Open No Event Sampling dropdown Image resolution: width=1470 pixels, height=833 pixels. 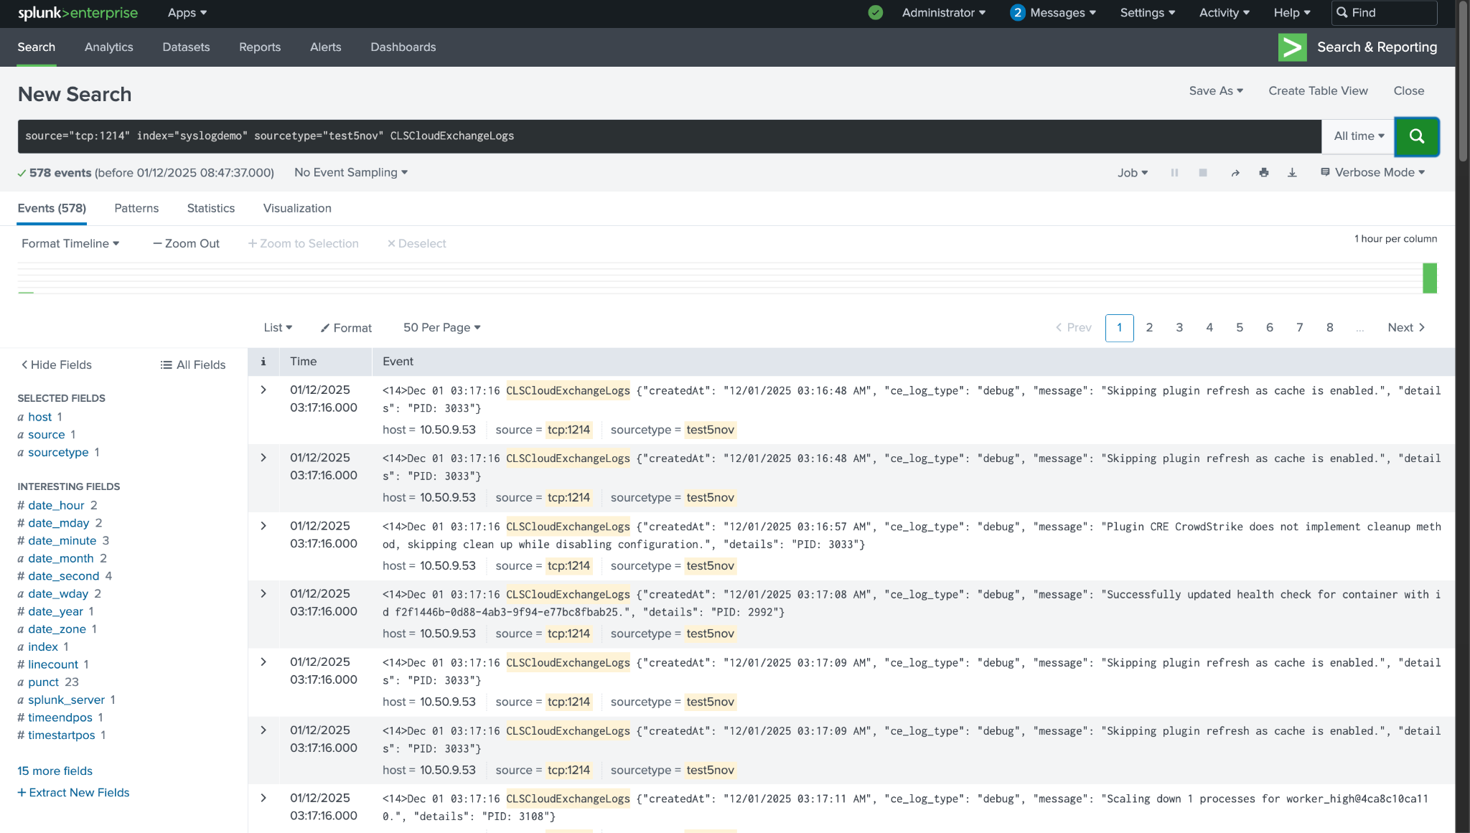pos(351,173)
